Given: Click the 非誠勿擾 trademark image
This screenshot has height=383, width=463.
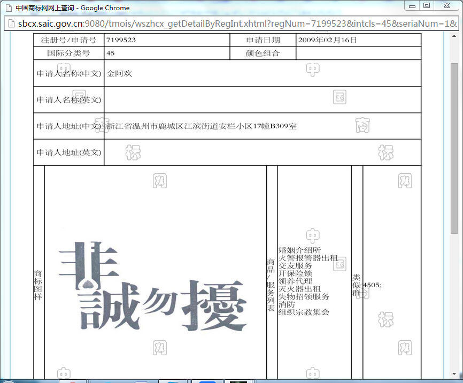Looking at the screenshot, I should [x=152, y=285].
